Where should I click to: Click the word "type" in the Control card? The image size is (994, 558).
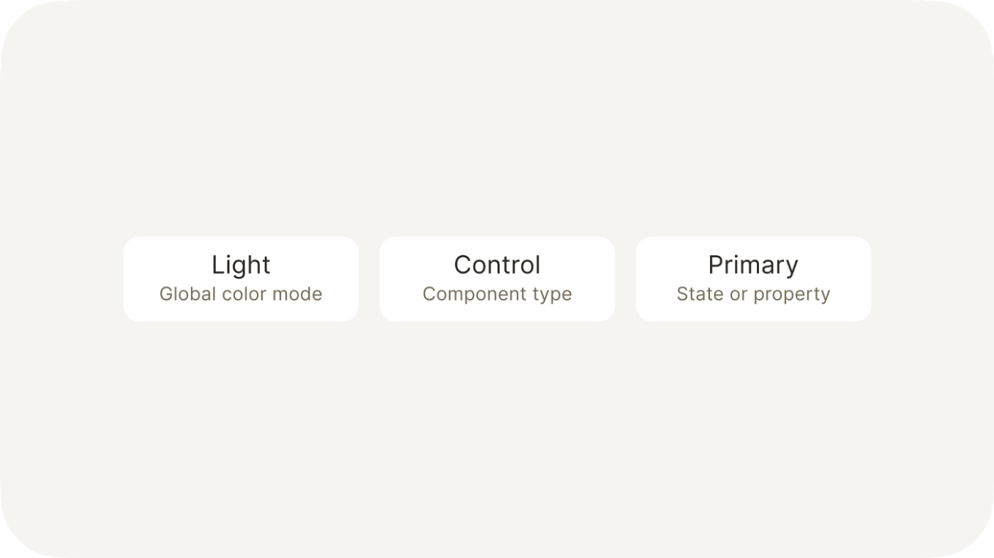[552, 295]
